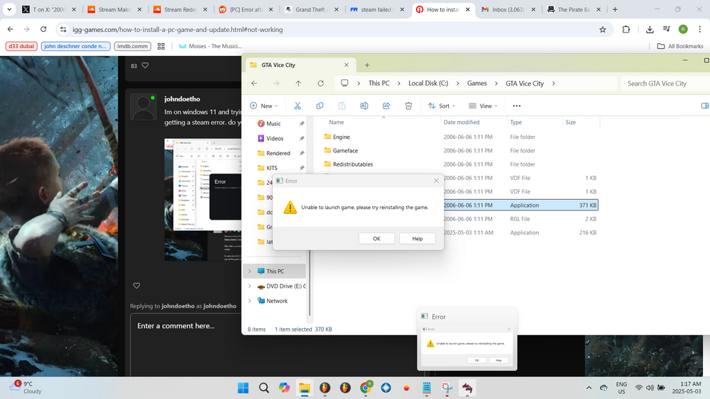Viewport: 710px width, 399px height.
Task: Expand the DVD Drive (E:) tree node
Action: 249,286
